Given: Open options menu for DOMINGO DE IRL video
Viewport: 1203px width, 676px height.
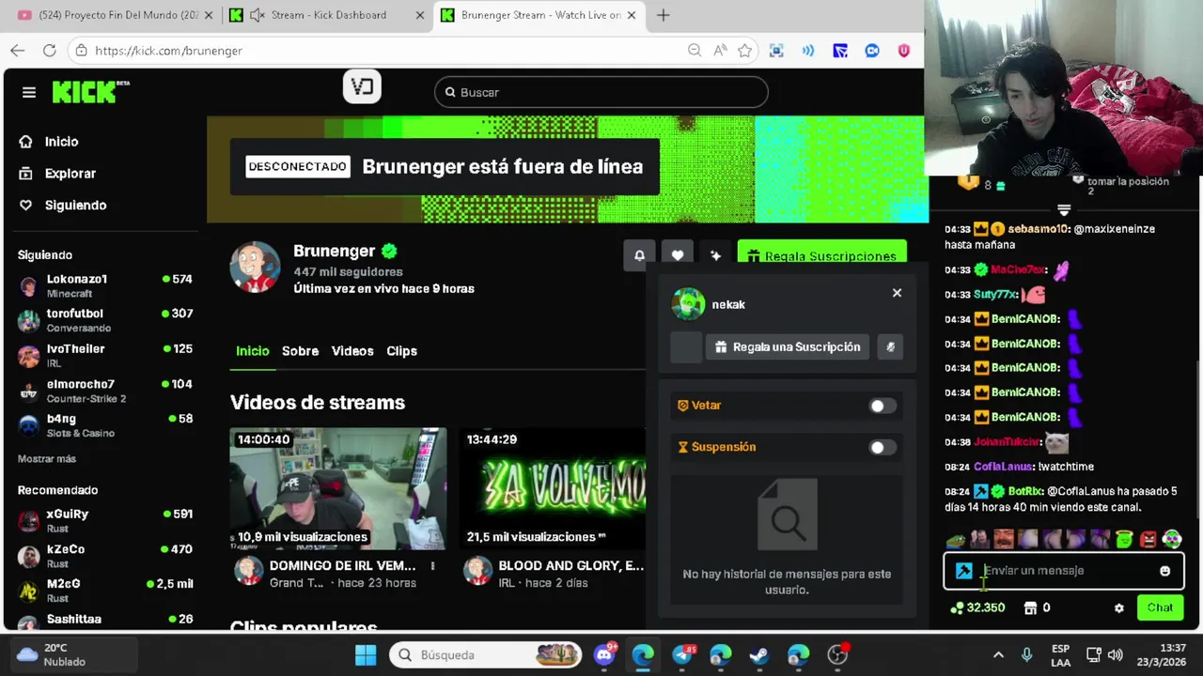Looking at the screenshot, I should tap(432, 566).
